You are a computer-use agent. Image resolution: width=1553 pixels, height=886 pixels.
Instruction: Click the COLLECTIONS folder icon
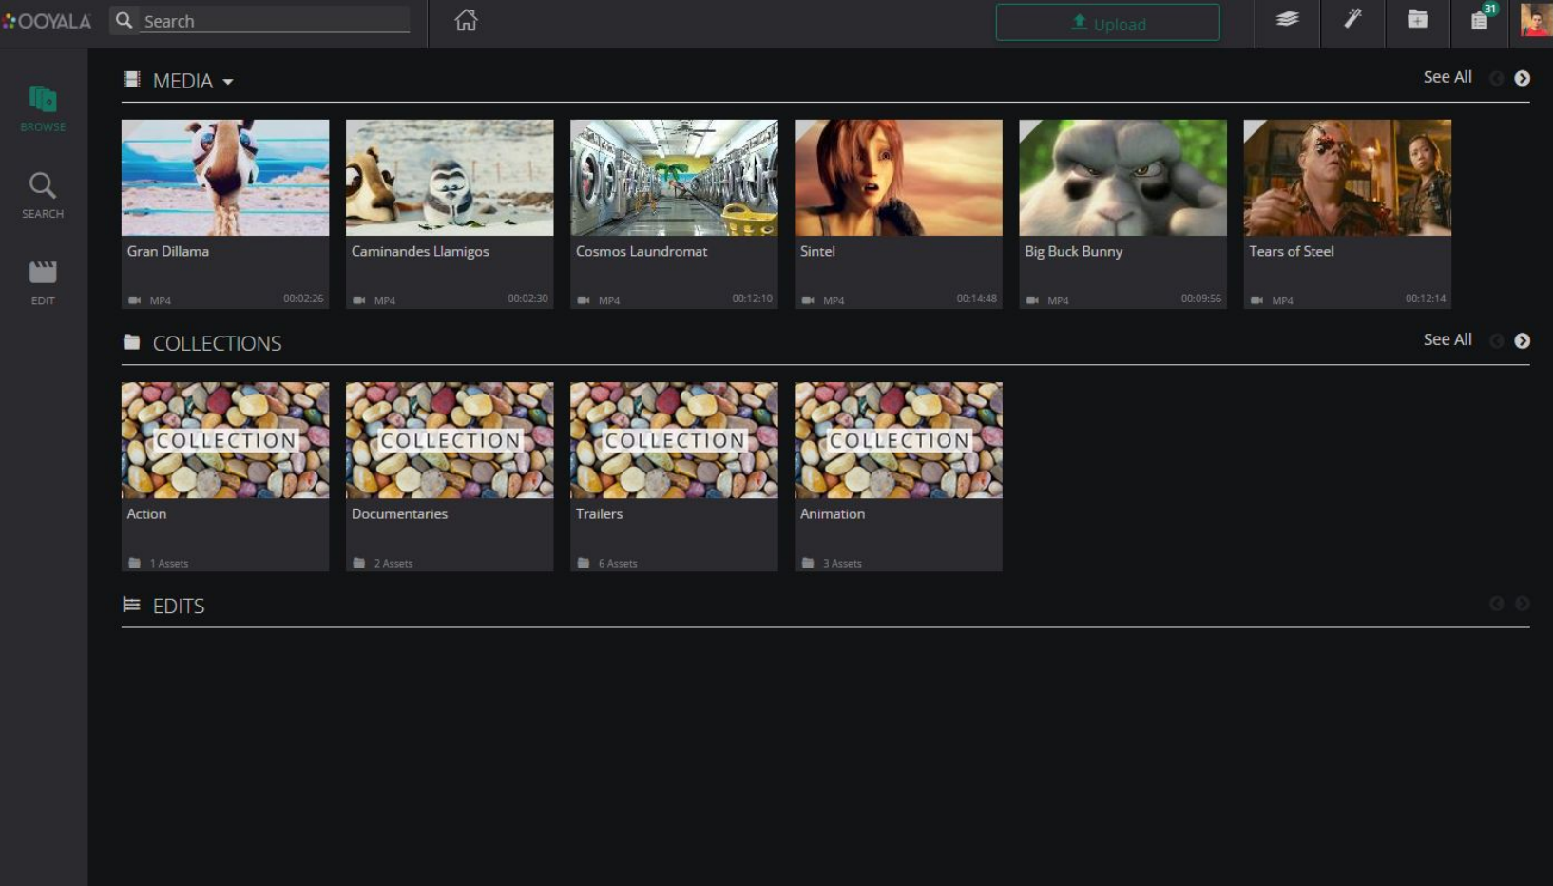click(131, 342)
